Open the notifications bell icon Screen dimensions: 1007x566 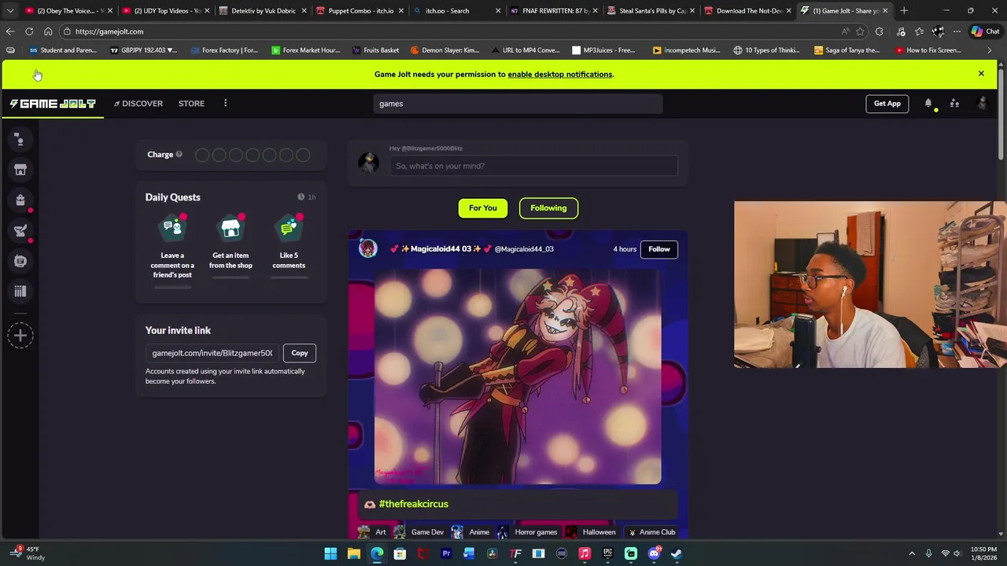928,104
